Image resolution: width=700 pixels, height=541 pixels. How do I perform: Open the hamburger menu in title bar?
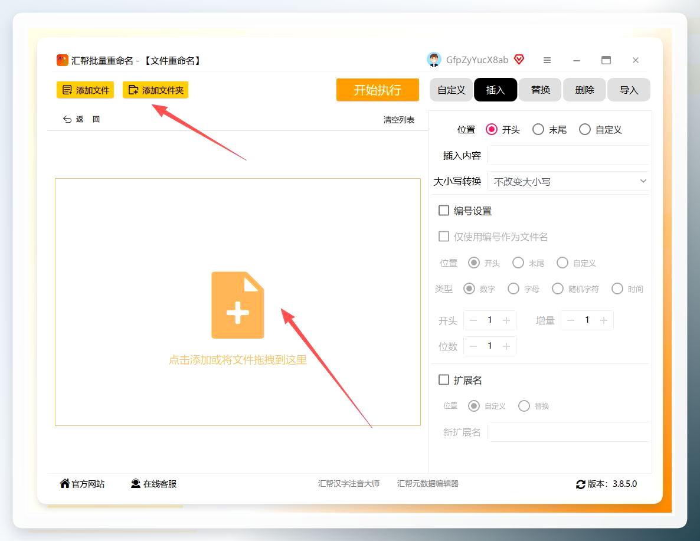[547, 60]
